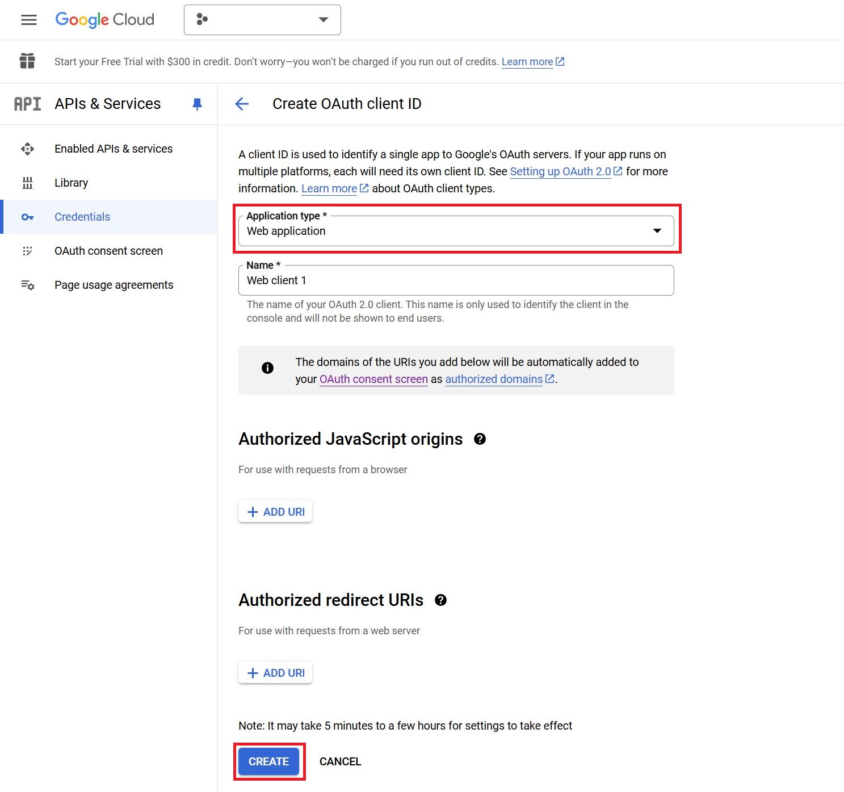The image size is (844, 792).
Task: Click the back arrow beside Create OAuth client ID
Action: (x=242, y=104)
